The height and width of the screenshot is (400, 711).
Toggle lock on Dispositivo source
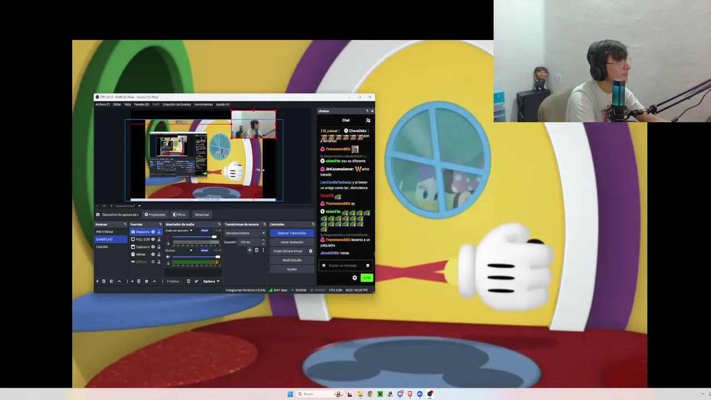point(159,232)
